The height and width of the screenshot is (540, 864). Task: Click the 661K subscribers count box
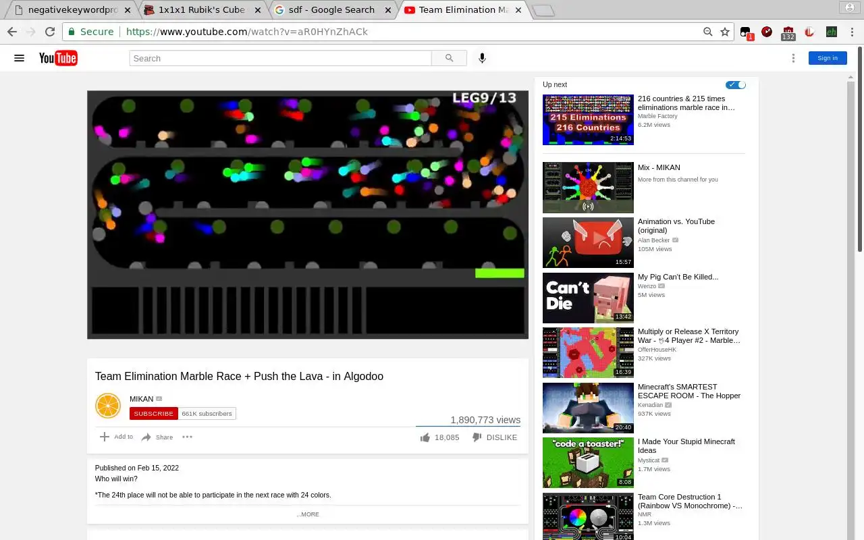(207, 414)
